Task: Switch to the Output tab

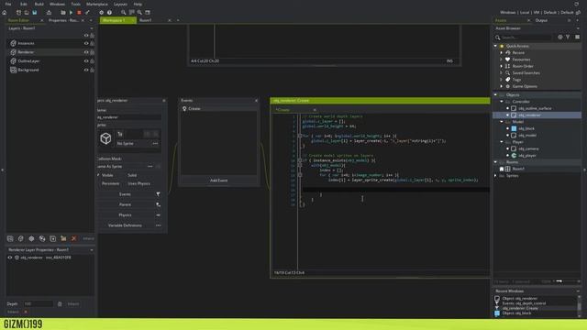Action: pos(541,20)
